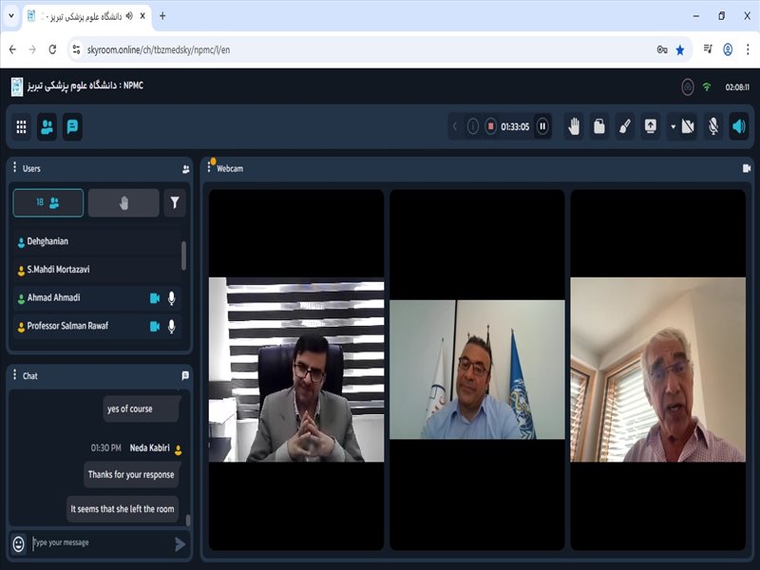Click the raise hand toolbar icon

click(x=574, y=126)
